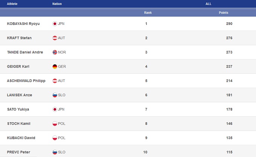256x157 pixels.
Task: Click Poland flag icon beside Kubacki Dawid
Action: pyautogui.click(x=55, y=138)
